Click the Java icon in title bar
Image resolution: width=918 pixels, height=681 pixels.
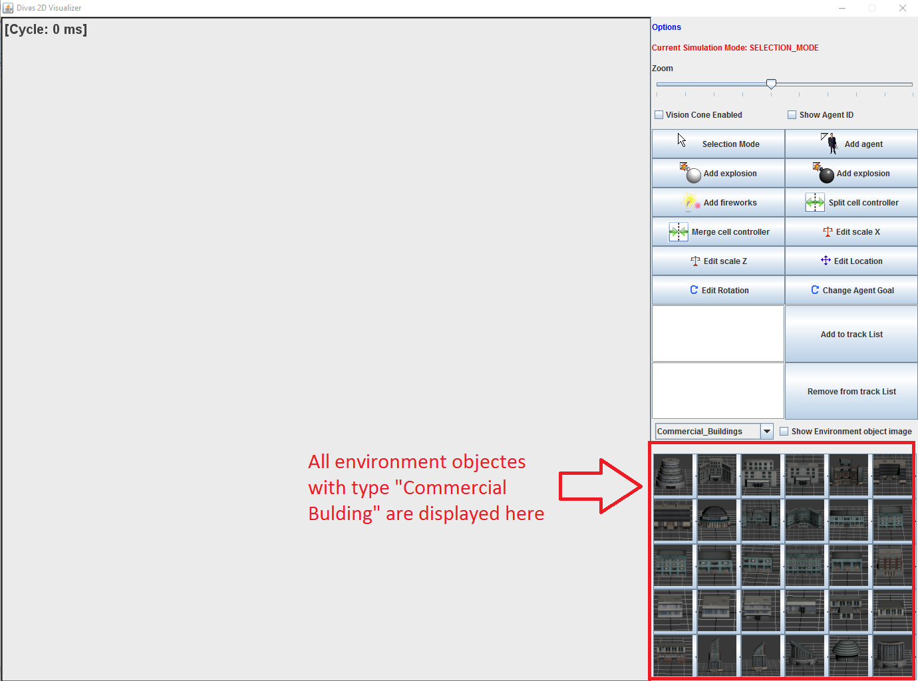coord(8,8)
